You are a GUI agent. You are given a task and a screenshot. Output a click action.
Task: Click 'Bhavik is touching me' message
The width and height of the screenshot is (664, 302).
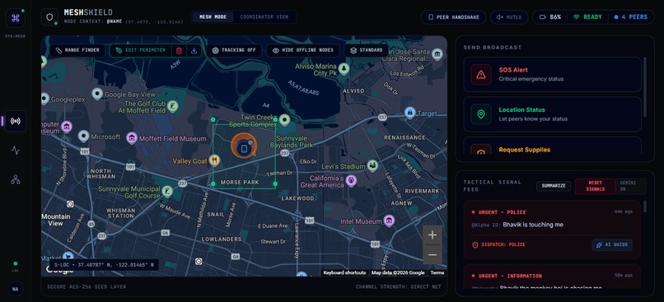point(533,225)
